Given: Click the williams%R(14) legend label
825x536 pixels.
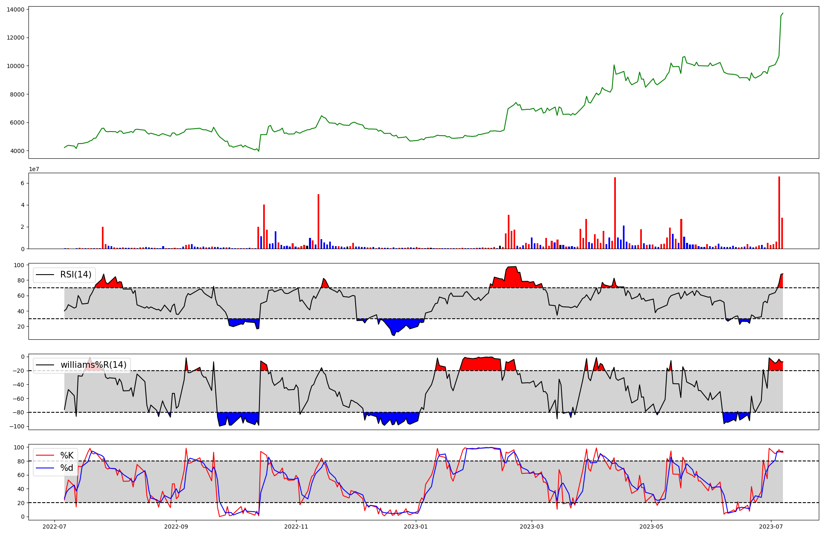Looking at the screenshot, I should click(93, 365).
